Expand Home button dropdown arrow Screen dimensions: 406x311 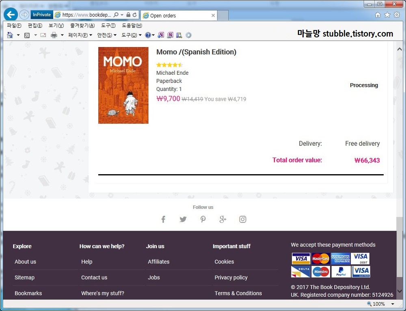coord(18,35)
